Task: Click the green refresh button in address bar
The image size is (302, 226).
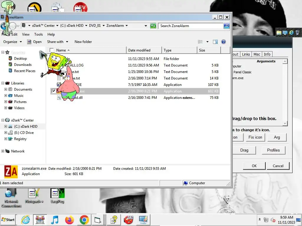Action: pyautogui.click(x=153, y=26)
